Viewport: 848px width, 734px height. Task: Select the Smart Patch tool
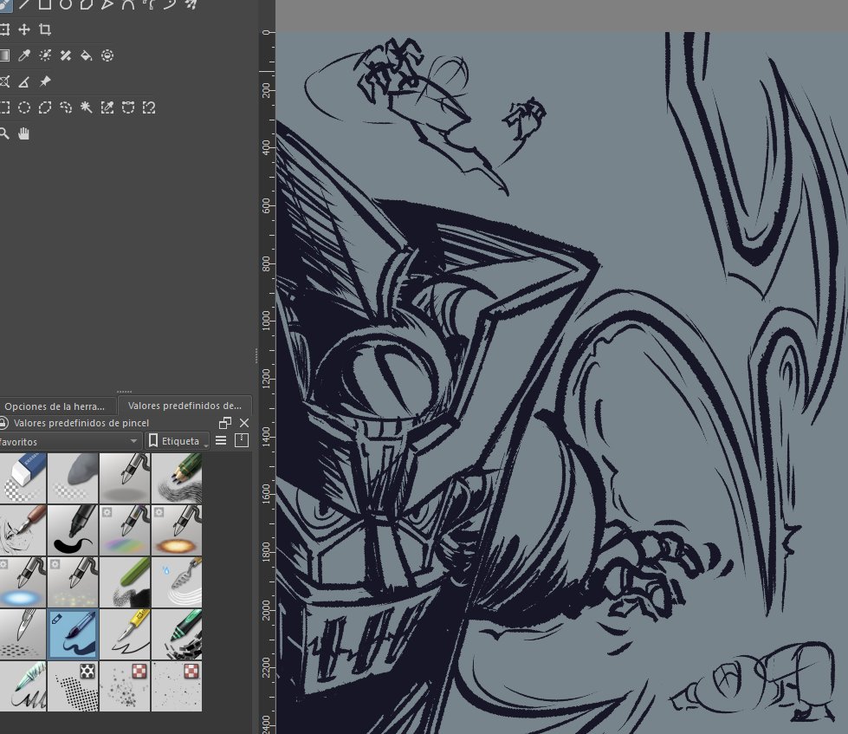click(66, 55)
